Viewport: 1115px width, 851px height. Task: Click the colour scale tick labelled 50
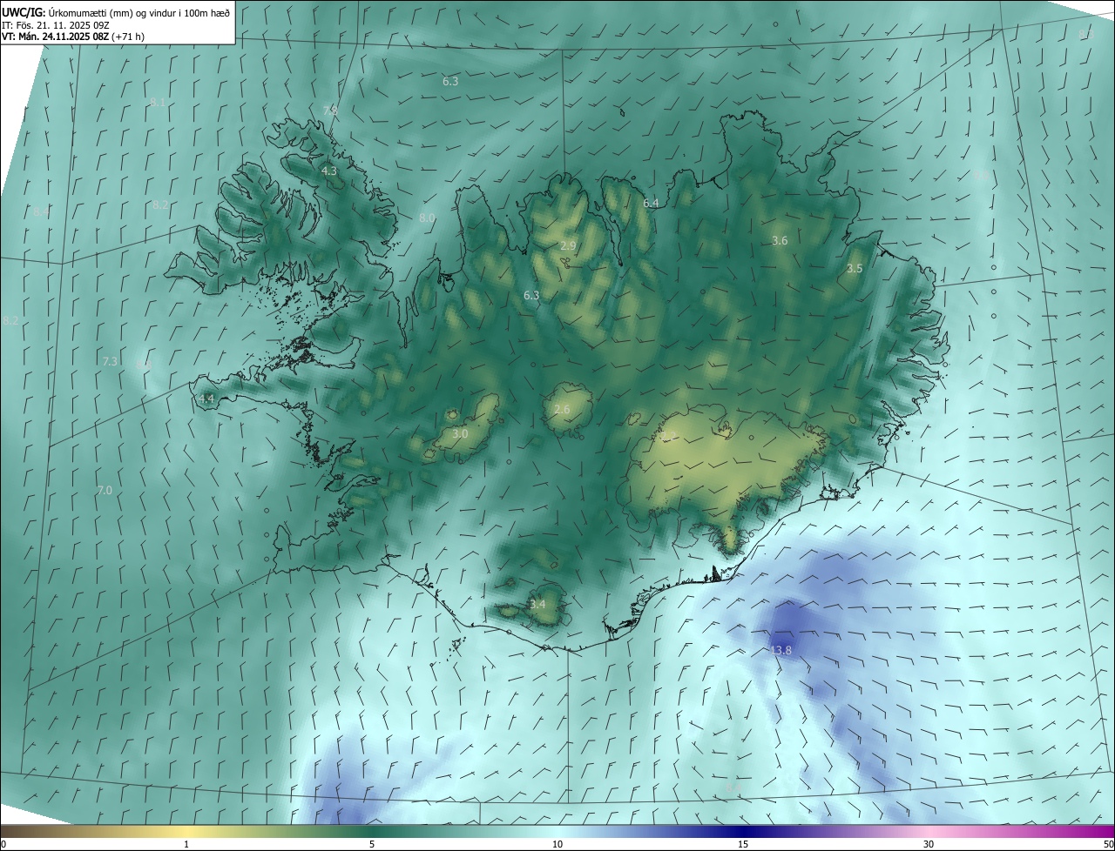point(1108,844)
